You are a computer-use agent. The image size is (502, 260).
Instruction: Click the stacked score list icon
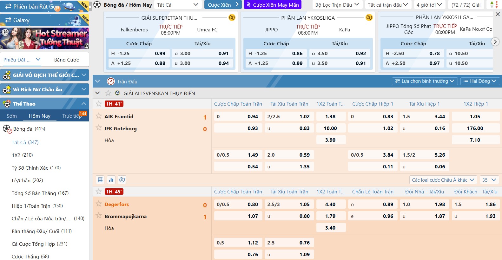pos(100,180)
